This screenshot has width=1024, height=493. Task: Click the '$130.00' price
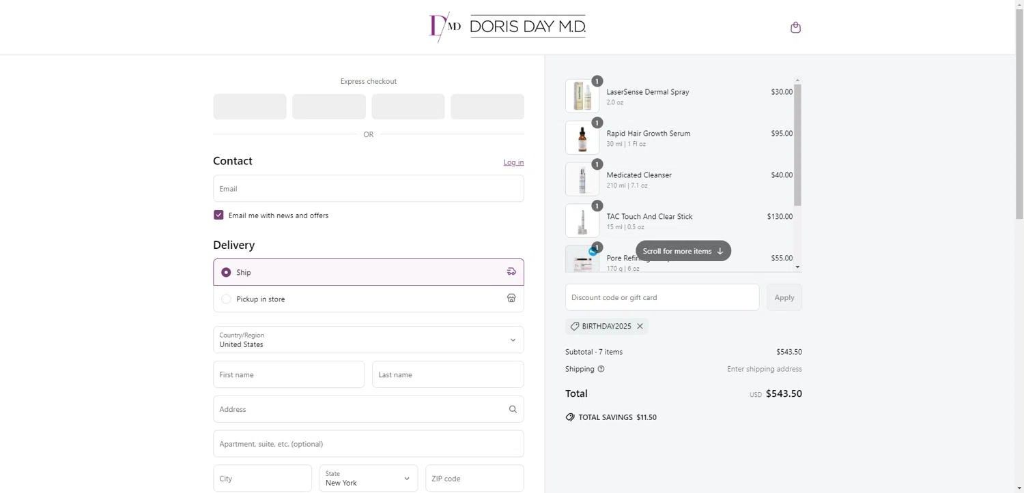tap(780, 217)
